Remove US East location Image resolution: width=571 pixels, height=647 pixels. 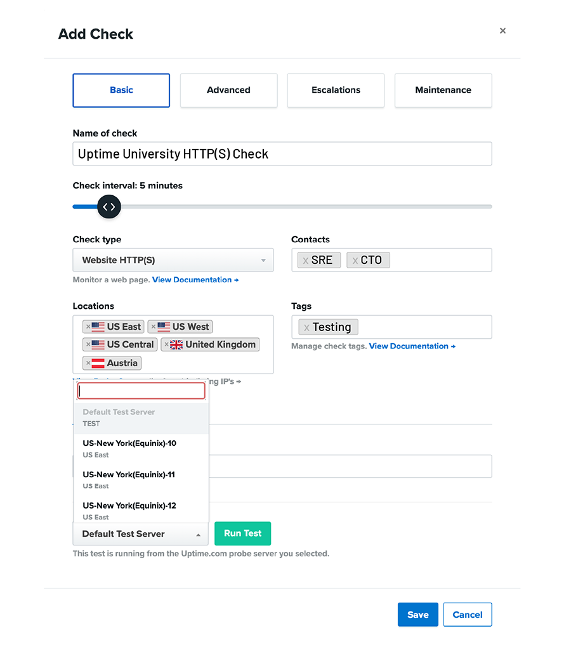[x=88, y=327]
